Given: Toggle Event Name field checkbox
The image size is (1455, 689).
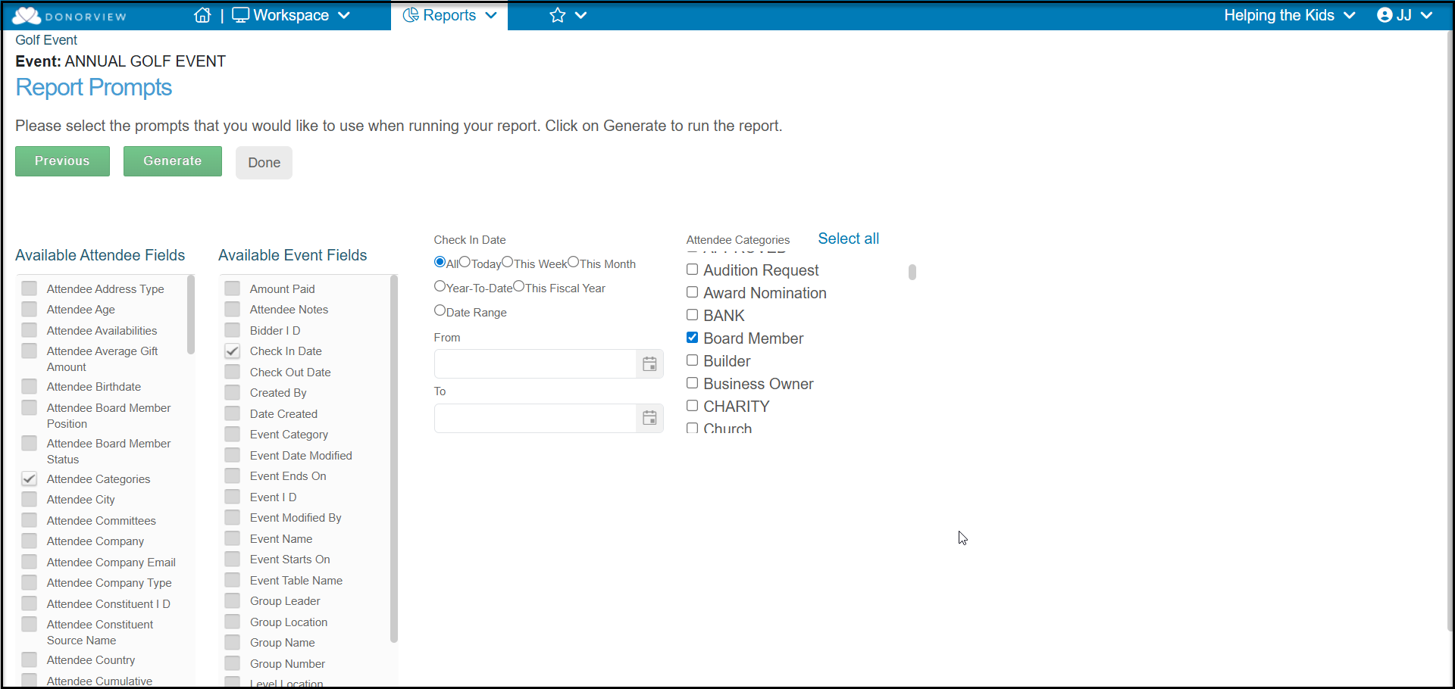Looking at the screenshot, I should [x=233, y=538].
